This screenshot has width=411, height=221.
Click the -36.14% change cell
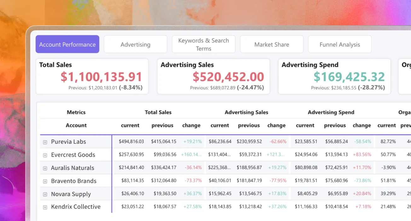click(193, 168)
